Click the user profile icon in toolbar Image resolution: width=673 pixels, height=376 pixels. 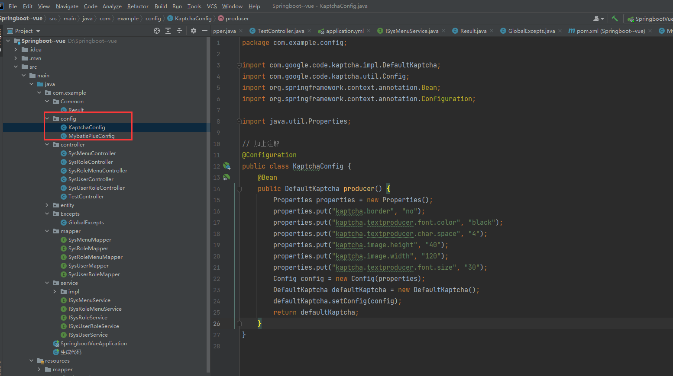[x=599, y=19]
